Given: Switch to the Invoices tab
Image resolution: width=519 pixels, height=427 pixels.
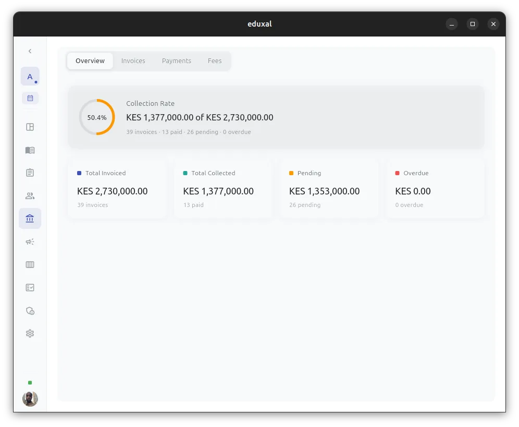Looking at the screenshot, I should [x=133, y=60].
